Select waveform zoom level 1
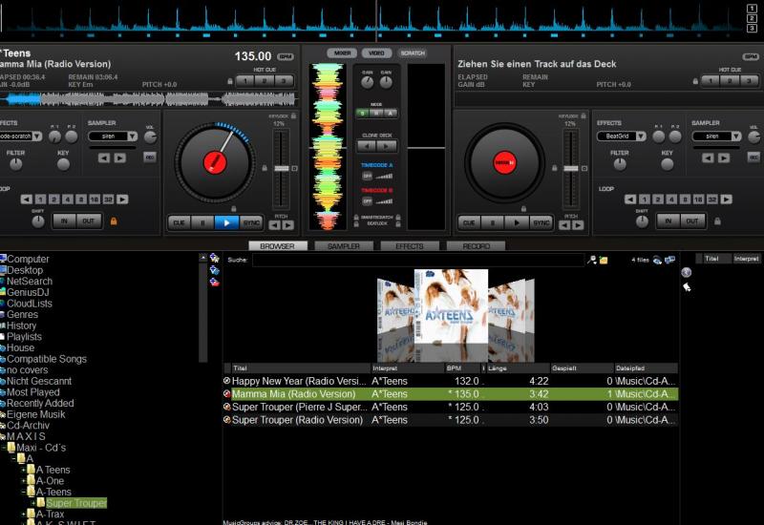 point(752,9)
